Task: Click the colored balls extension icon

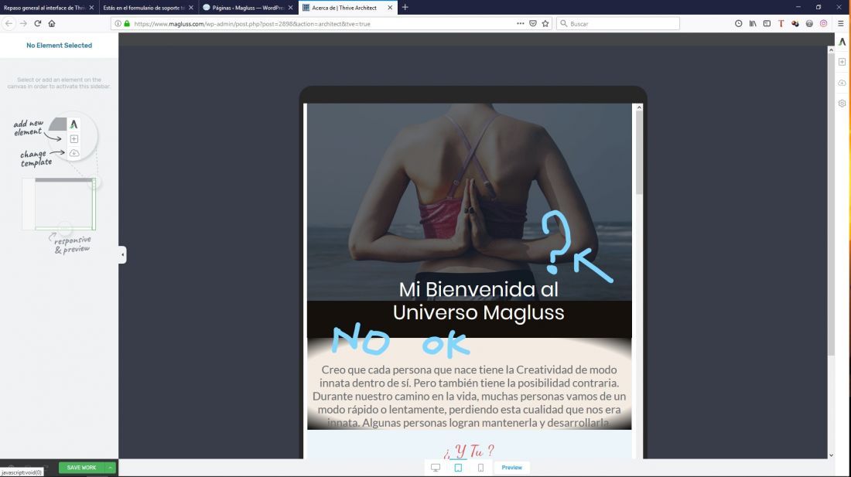Action: point(795,23)
